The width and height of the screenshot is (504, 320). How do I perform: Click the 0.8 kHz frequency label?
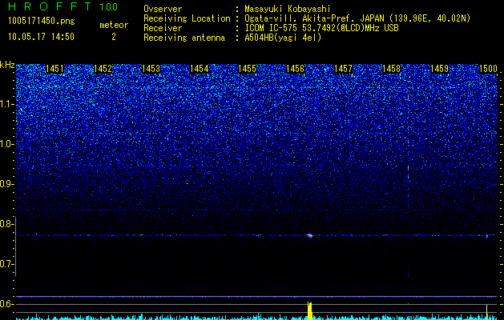[7, 224]
